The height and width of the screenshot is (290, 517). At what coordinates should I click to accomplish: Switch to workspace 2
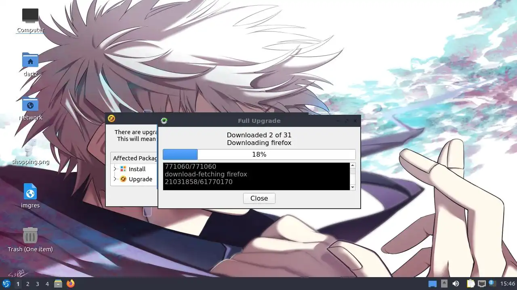point(27,284)
